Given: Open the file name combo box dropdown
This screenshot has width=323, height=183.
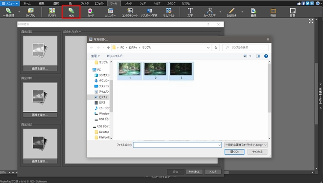Looking at the screenshot, I should [x=219, y=145].
